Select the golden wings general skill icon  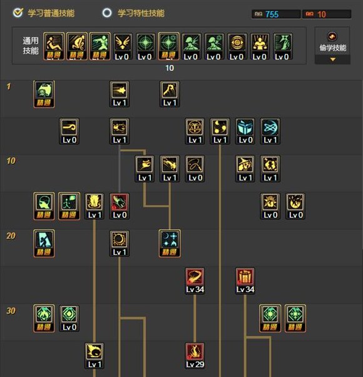123,46
